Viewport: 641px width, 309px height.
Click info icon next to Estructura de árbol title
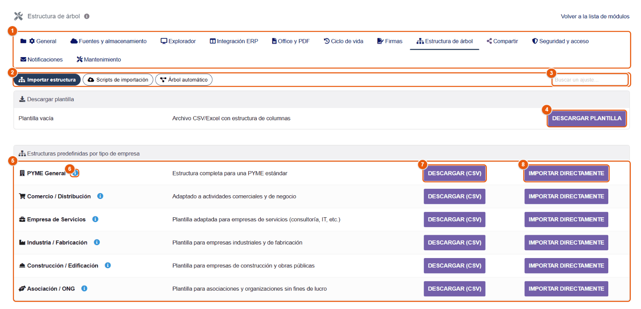(x=87, y=16)
